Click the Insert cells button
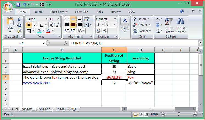205x120 pixels. point(141,19)
